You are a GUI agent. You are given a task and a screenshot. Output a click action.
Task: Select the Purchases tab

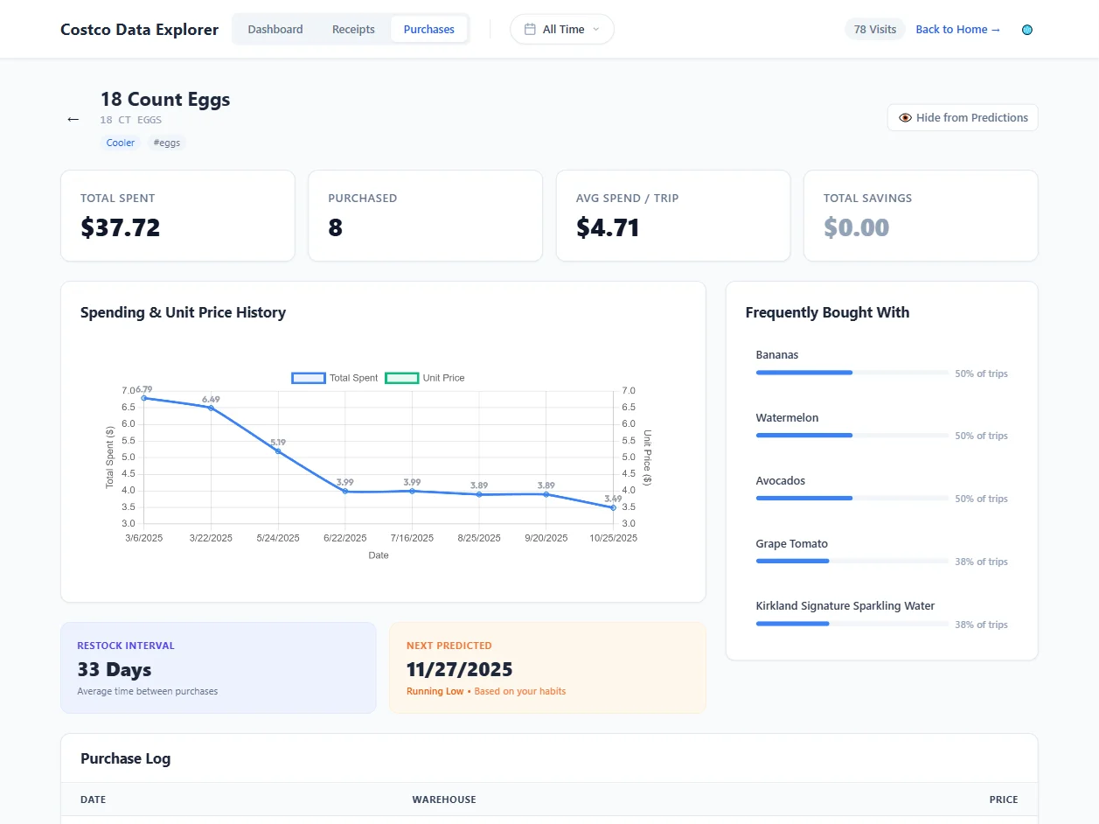tap(428, 29)
